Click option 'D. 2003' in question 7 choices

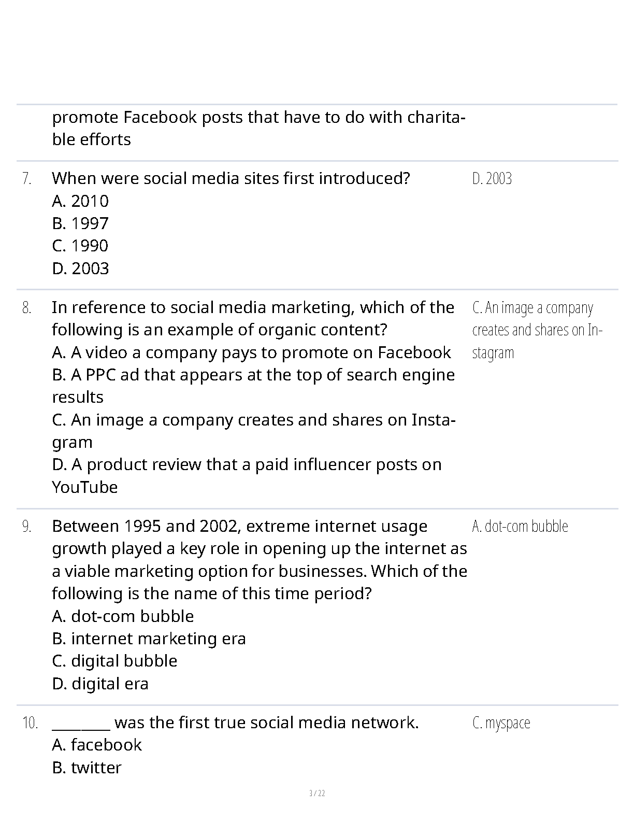(80, 268)
